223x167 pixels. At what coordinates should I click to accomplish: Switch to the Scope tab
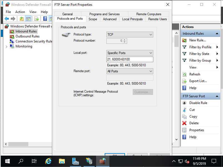point(93,19)
